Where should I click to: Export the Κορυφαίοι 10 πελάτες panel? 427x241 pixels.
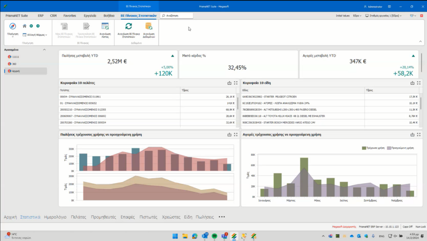229,83
